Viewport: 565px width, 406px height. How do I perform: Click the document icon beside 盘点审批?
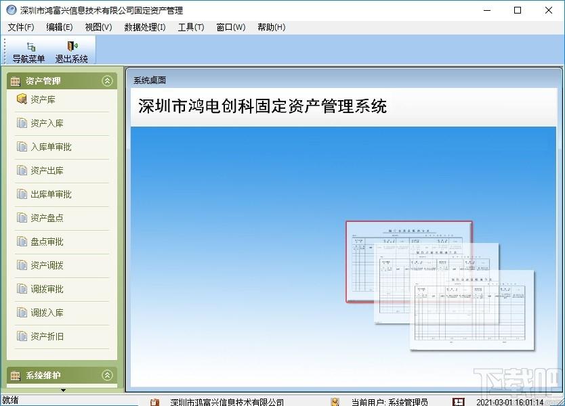click(22, 241)
